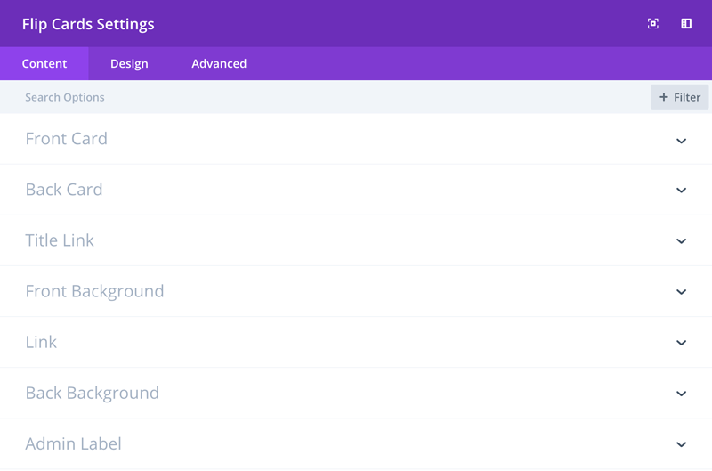The image size is (712, 471).
Task: Click the snap modal to sidebar icon
Action: [686, 24]
